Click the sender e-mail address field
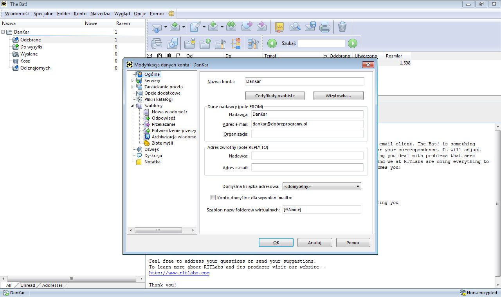501x297 pixels. [307, 124]
